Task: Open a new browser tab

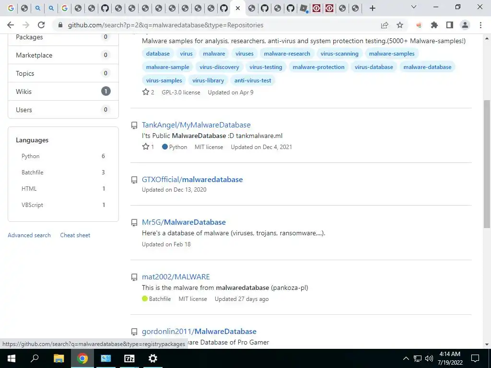Action: click(x=372, y=8)
